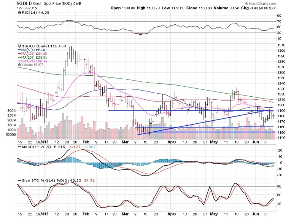Click the 1140 price axis label

pos(281,138)
